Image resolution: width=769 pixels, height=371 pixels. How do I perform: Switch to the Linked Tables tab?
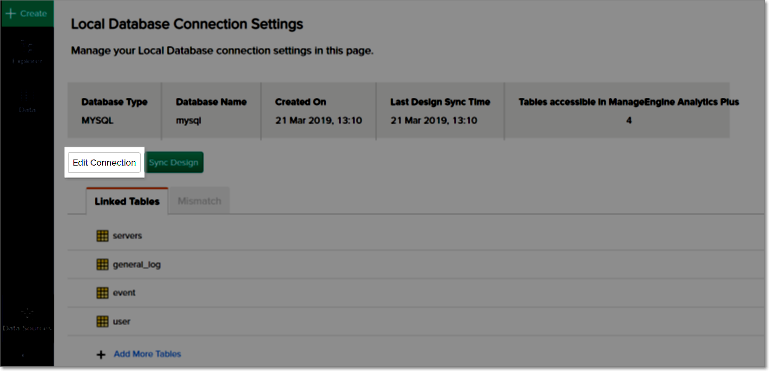(x=127, y=201)
